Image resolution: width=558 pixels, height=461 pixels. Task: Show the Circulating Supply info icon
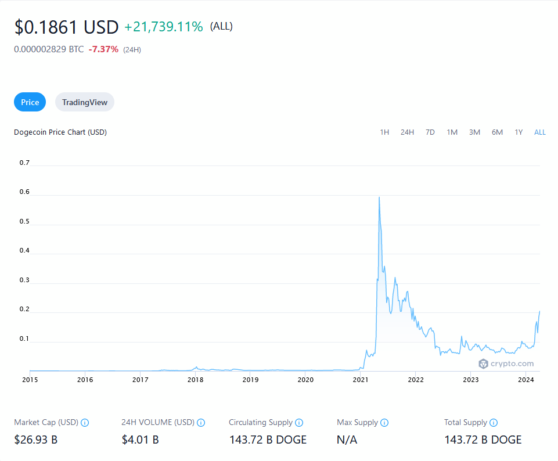[x=299, y=423]
